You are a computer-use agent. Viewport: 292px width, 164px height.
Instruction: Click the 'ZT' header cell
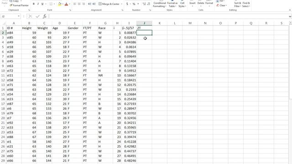(x=144, y=28)
